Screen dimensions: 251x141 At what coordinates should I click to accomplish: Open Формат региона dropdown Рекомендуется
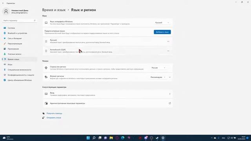point(158,77)
